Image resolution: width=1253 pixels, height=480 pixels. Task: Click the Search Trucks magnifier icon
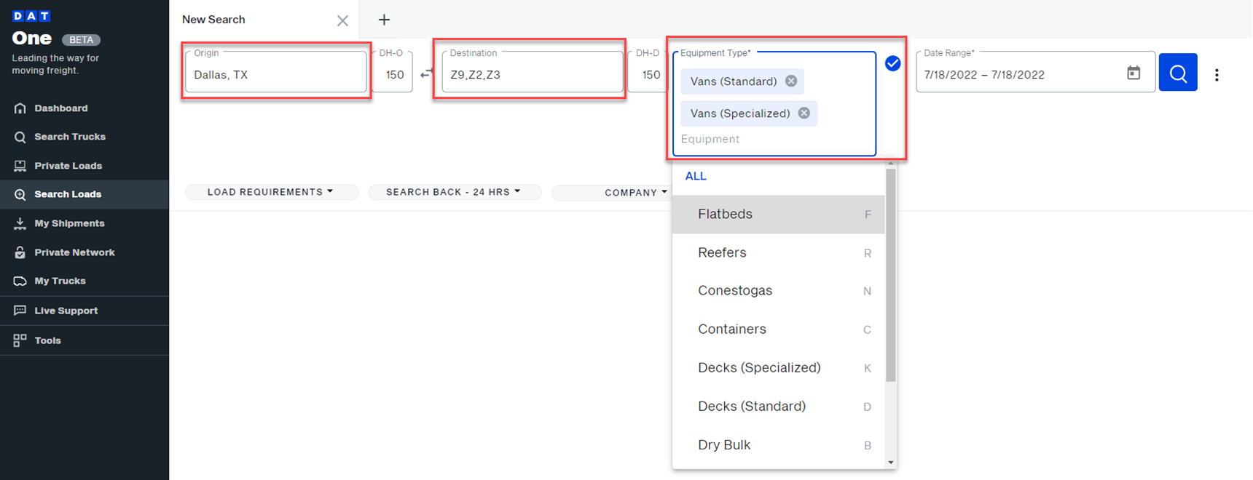pos(20,137)
